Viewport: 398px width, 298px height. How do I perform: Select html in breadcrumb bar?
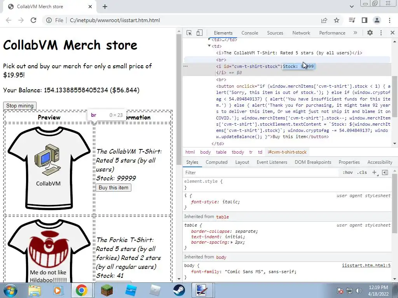click(190, 152)
